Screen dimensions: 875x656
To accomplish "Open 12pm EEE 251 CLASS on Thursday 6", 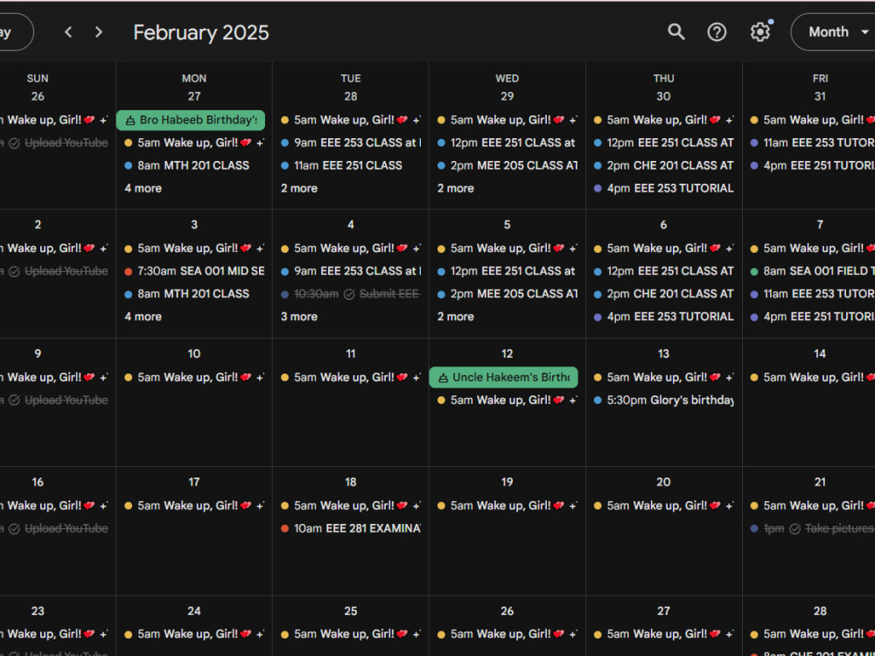I will [662, 271].
